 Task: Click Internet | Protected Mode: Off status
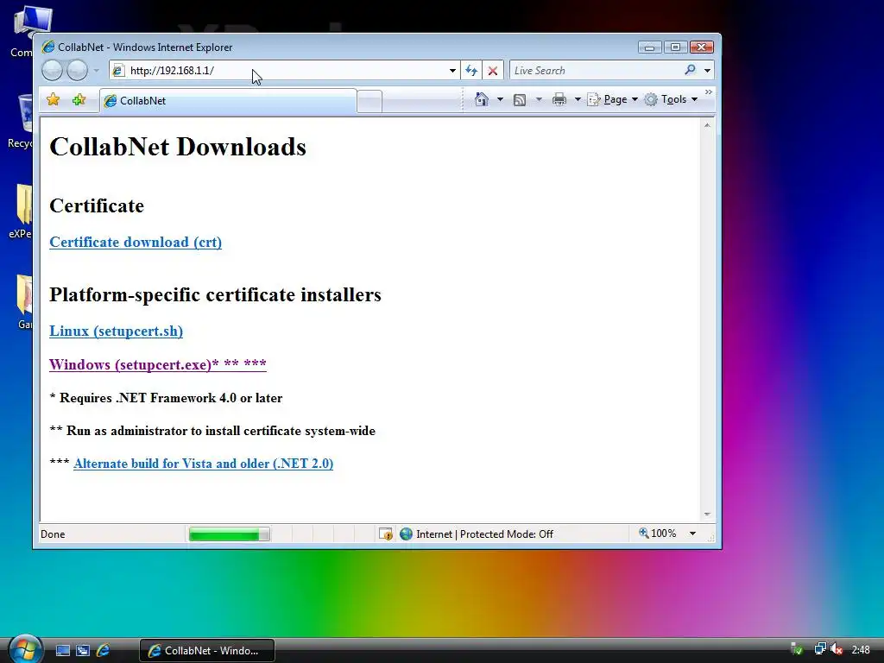[484, 534]
